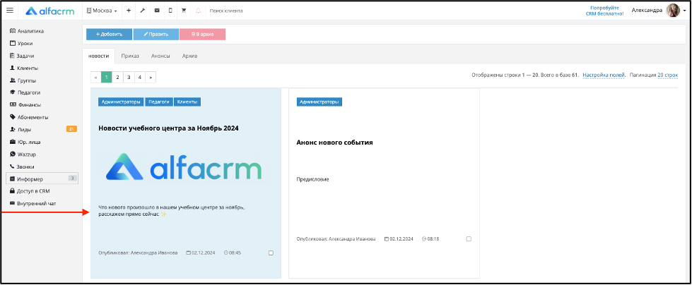The width and height of the screenshot is (692, 285).
Task: Click the orange Лиды counter badge
Action: (x=71, y=129)
